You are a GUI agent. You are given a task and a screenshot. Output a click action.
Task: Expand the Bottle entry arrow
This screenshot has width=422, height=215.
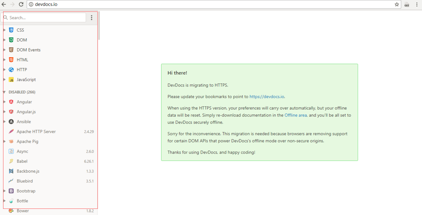[x=4, y=201]
